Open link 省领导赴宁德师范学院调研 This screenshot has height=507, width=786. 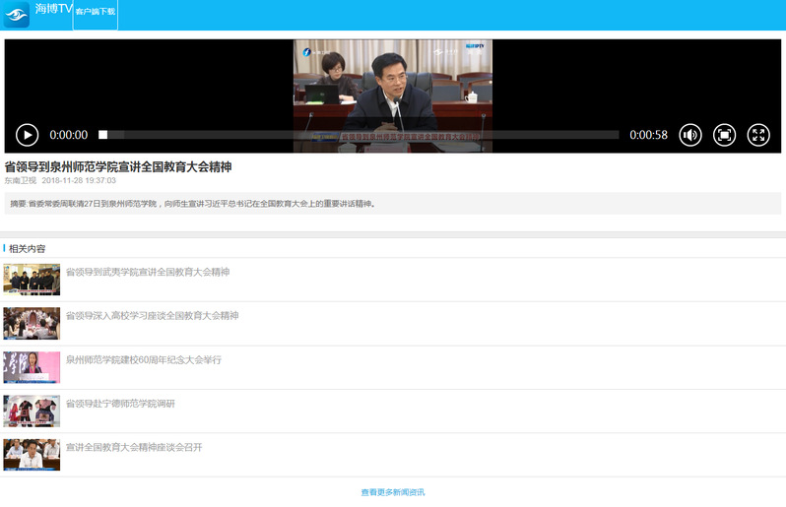pos(120,404)
